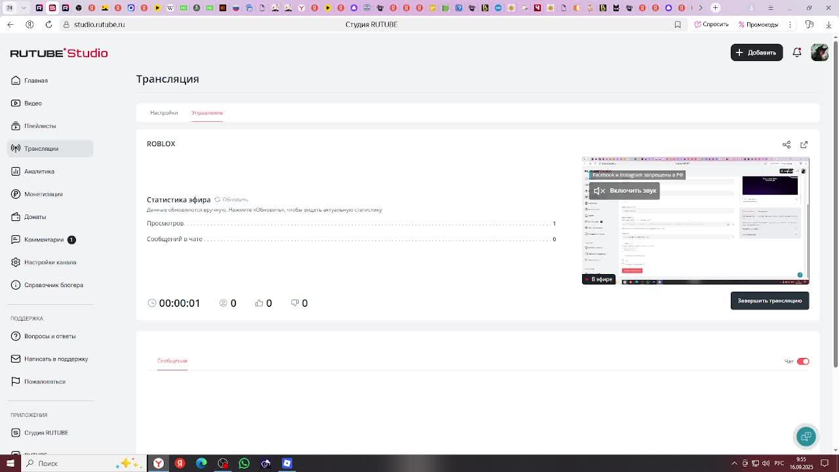Click the studio.rutube.ru address bar
This screenshot has width=839, height=472.
pos(99,24)
